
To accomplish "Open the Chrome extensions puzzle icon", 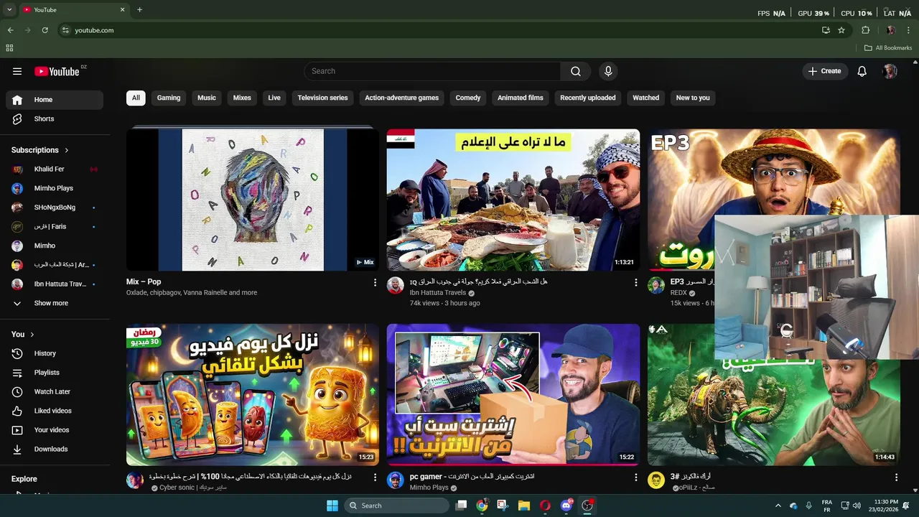I will click(x=865, y=30).
